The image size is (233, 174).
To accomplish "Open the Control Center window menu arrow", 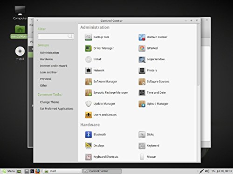I will (x=37, y=20).
